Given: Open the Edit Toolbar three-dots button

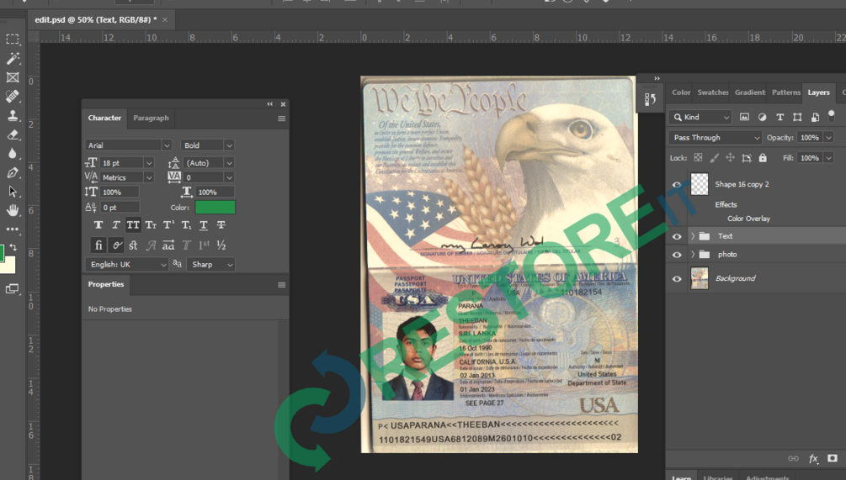Looking at the screenshot, I should pyautogui.click(x=13, y=229).
